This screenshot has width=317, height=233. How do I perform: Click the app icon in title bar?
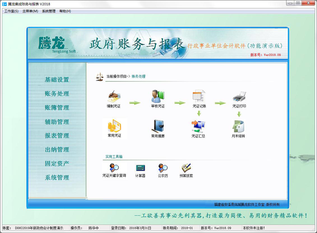(x=4, y=4)
